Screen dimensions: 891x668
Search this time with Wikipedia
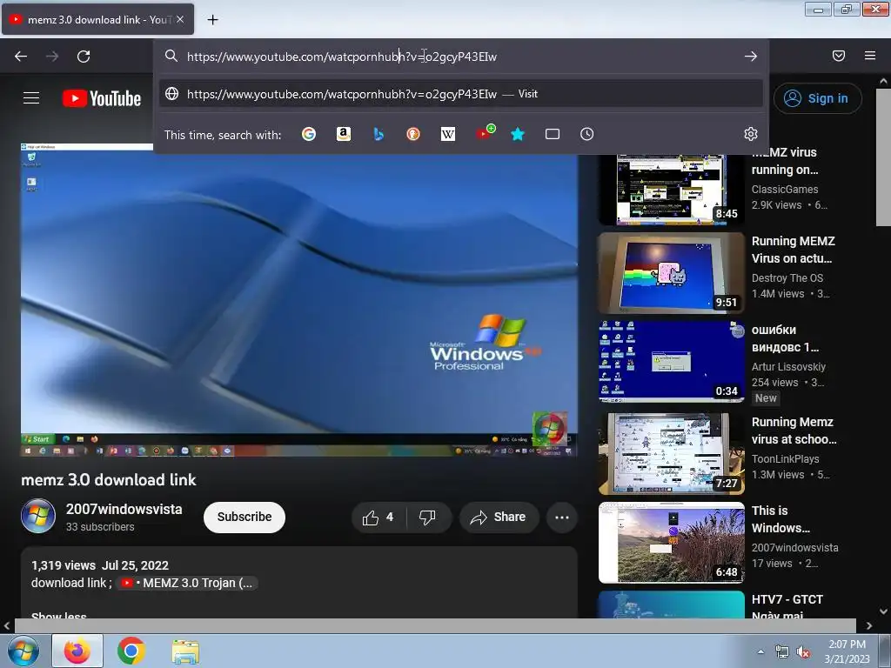point(448,134)
